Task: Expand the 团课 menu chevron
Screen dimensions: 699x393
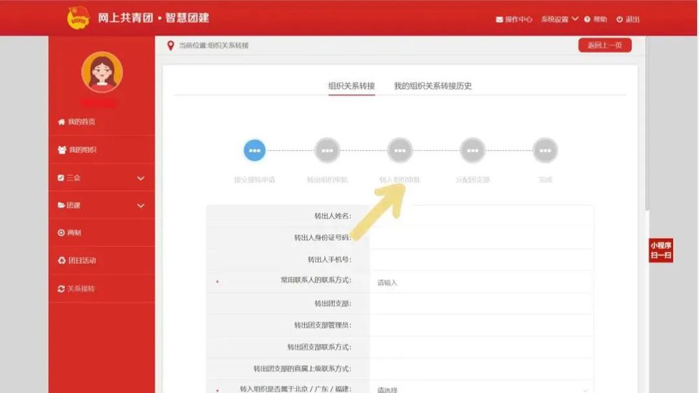Action: (140, 206)
